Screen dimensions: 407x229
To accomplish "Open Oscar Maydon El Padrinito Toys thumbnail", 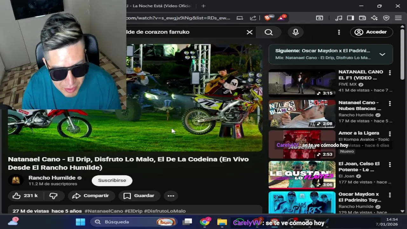I will coord(302,203).
